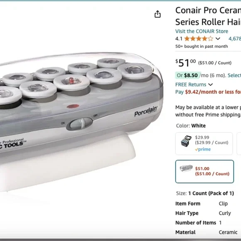
Task: Click the $8.50 monthly payment badge
Action: coord(188,75)
